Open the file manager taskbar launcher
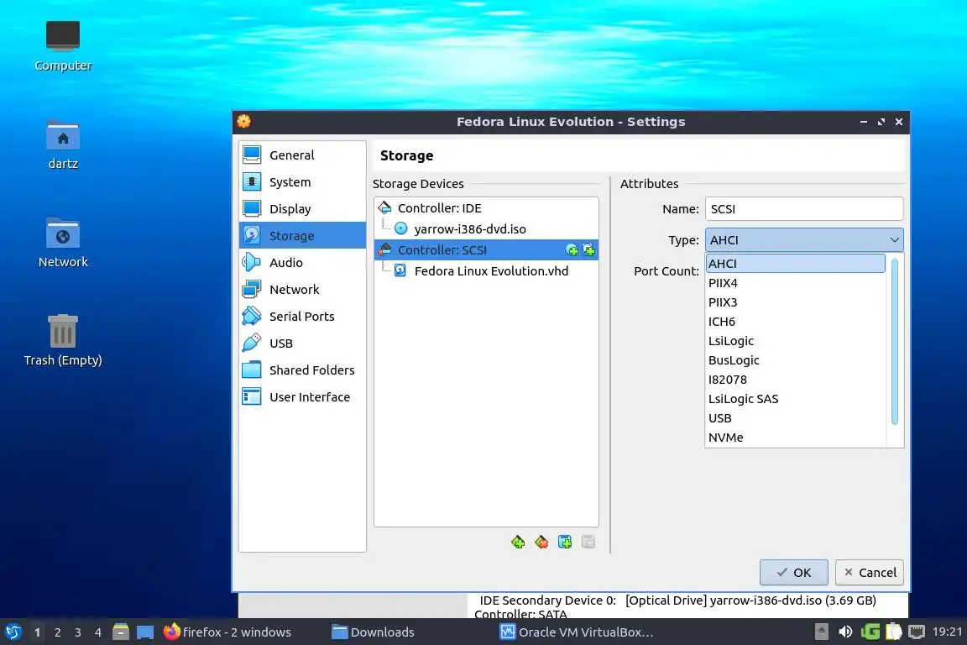Screen dimensions: 967x645 point(121,632)
